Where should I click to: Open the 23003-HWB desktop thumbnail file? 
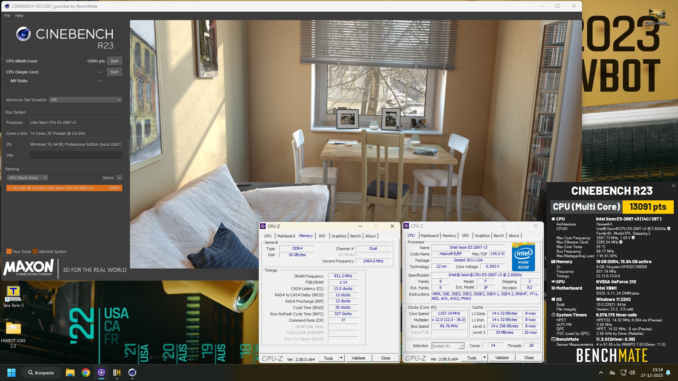(657, 18)
